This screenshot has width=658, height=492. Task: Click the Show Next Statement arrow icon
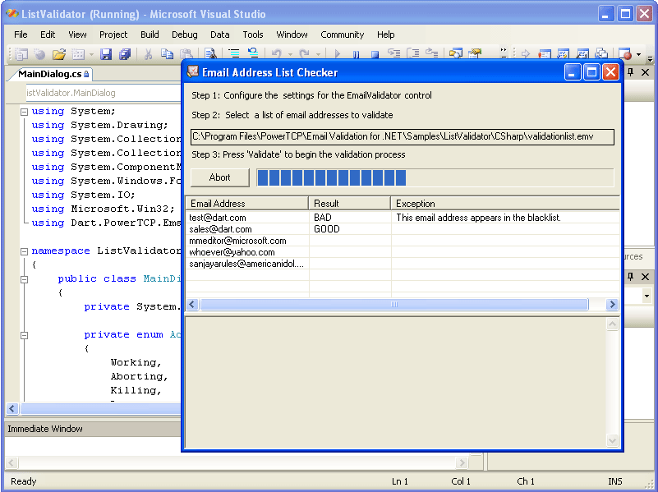click(526, 53)
